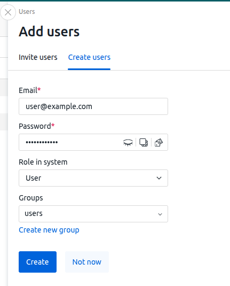Screen dimensions: 230x286
Task: Open the Groups dropdown showing users
Action: pyautogui.click(x=93, y=214)
